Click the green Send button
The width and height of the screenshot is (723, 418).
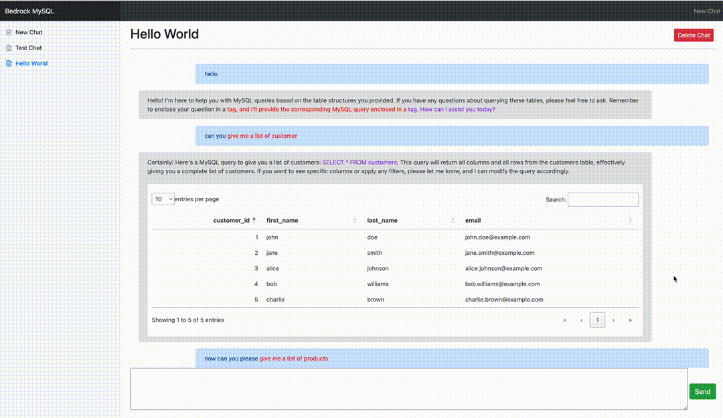(x=702, y=391)
